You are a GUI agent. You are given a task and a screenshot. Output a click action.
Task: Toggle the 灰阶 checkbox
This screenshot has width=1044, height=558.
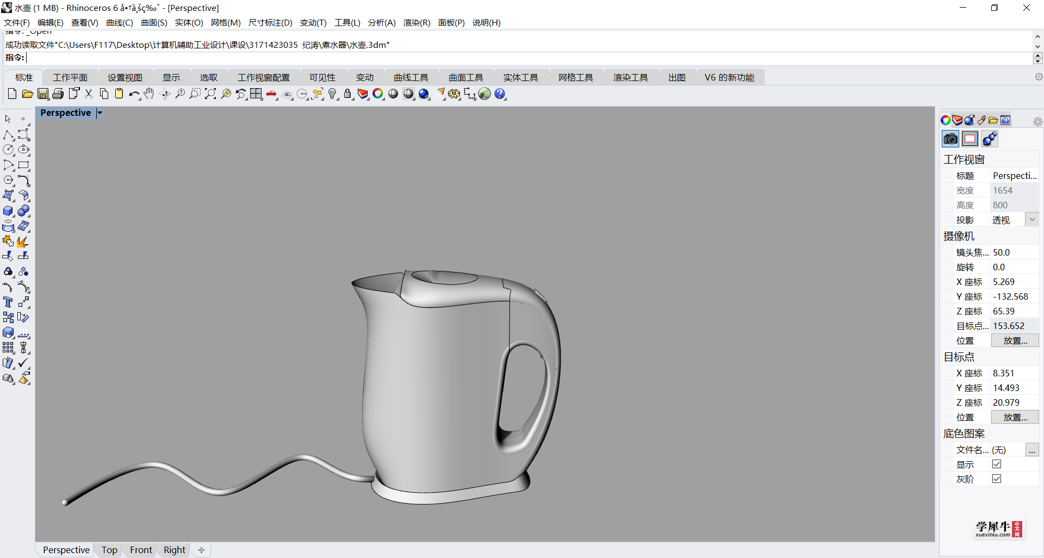click(x=997, y=479)
